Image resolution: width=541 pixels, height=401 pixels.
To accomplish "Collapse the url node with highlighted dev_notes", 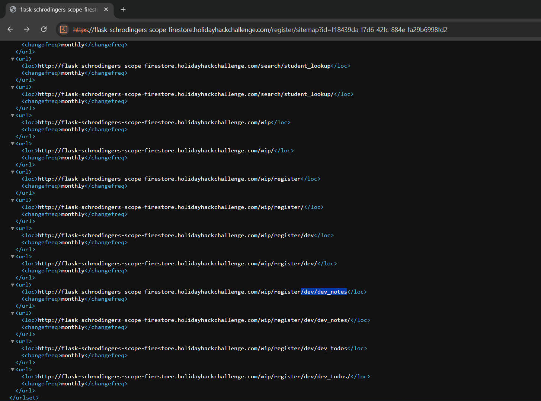I will [13, 285].
